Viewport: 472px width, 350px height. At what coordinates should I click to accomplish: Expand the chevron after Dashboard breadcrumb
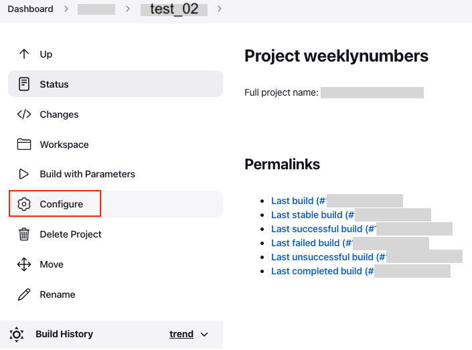click(x=66, y=9)
